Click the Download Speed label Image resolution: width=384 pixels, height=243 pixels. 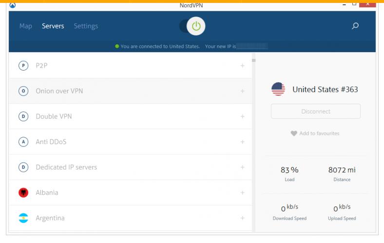point(289,218)
